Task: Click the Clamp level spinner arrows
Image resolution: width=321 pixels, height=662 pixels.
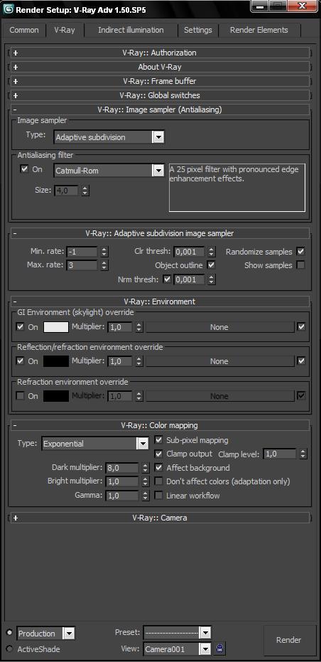Action: [x=303, y=454]
